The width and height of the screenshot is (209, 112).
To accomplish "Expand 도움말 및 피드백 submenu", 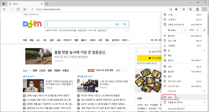I will coord(184,102).
